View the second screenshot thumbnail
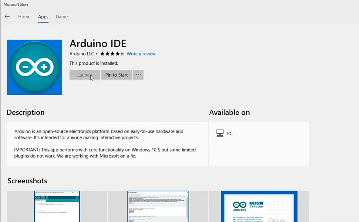 point(158,206)
